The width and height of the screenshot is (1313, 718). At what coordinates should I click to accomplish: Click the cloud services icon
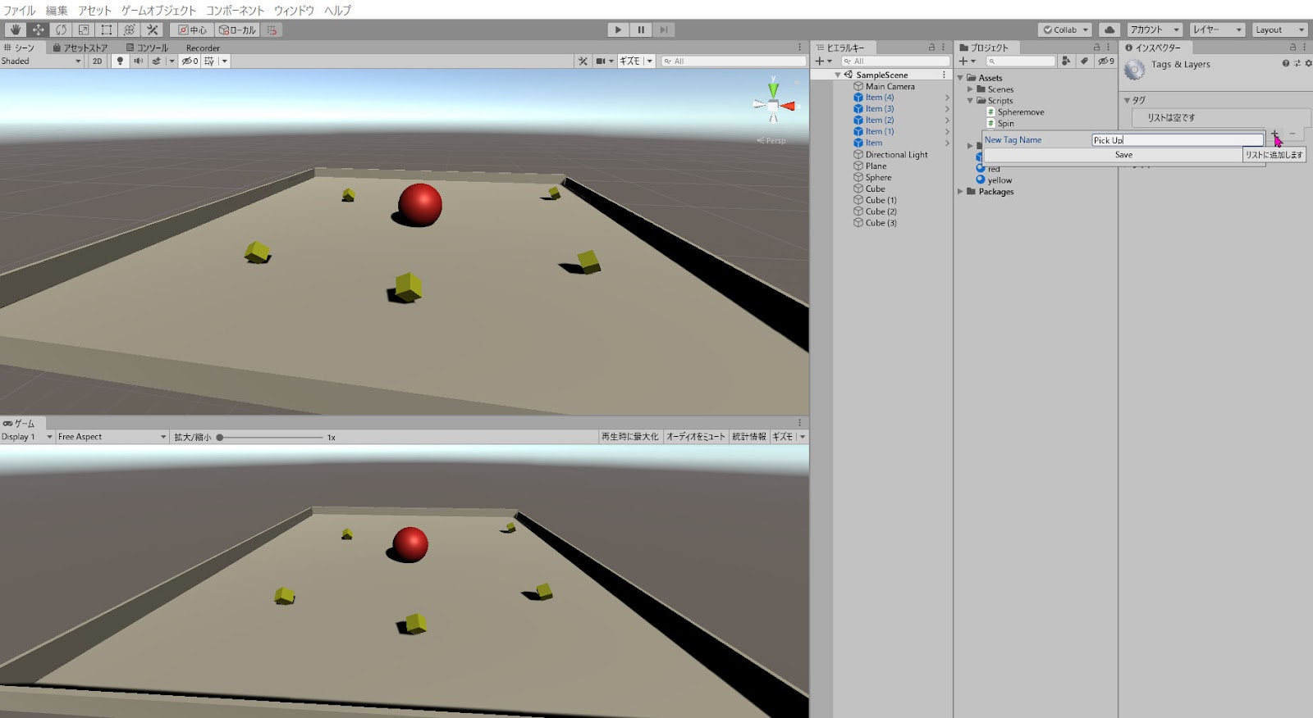1109,30
